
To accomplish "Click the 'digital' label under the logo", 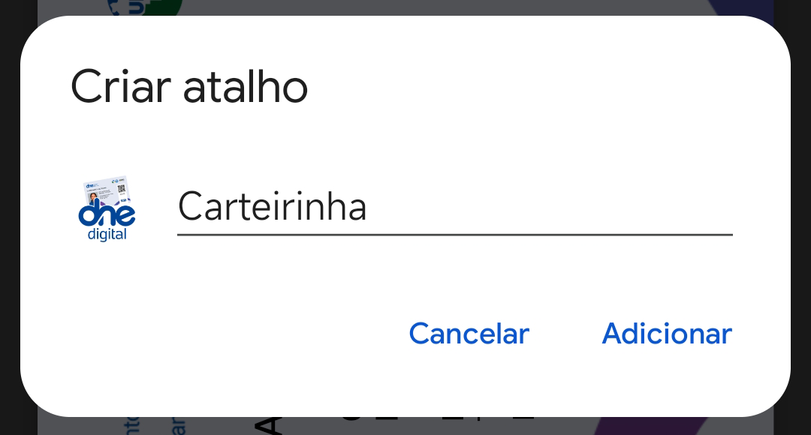I will [107, 235].
